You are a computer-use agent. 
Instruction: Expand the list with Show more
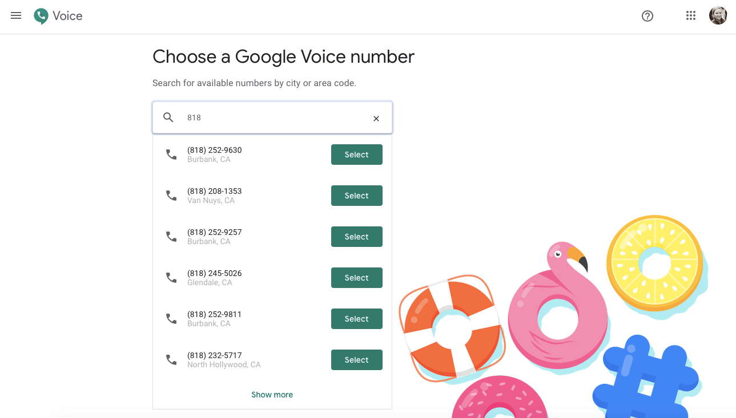tap(272, 395)
